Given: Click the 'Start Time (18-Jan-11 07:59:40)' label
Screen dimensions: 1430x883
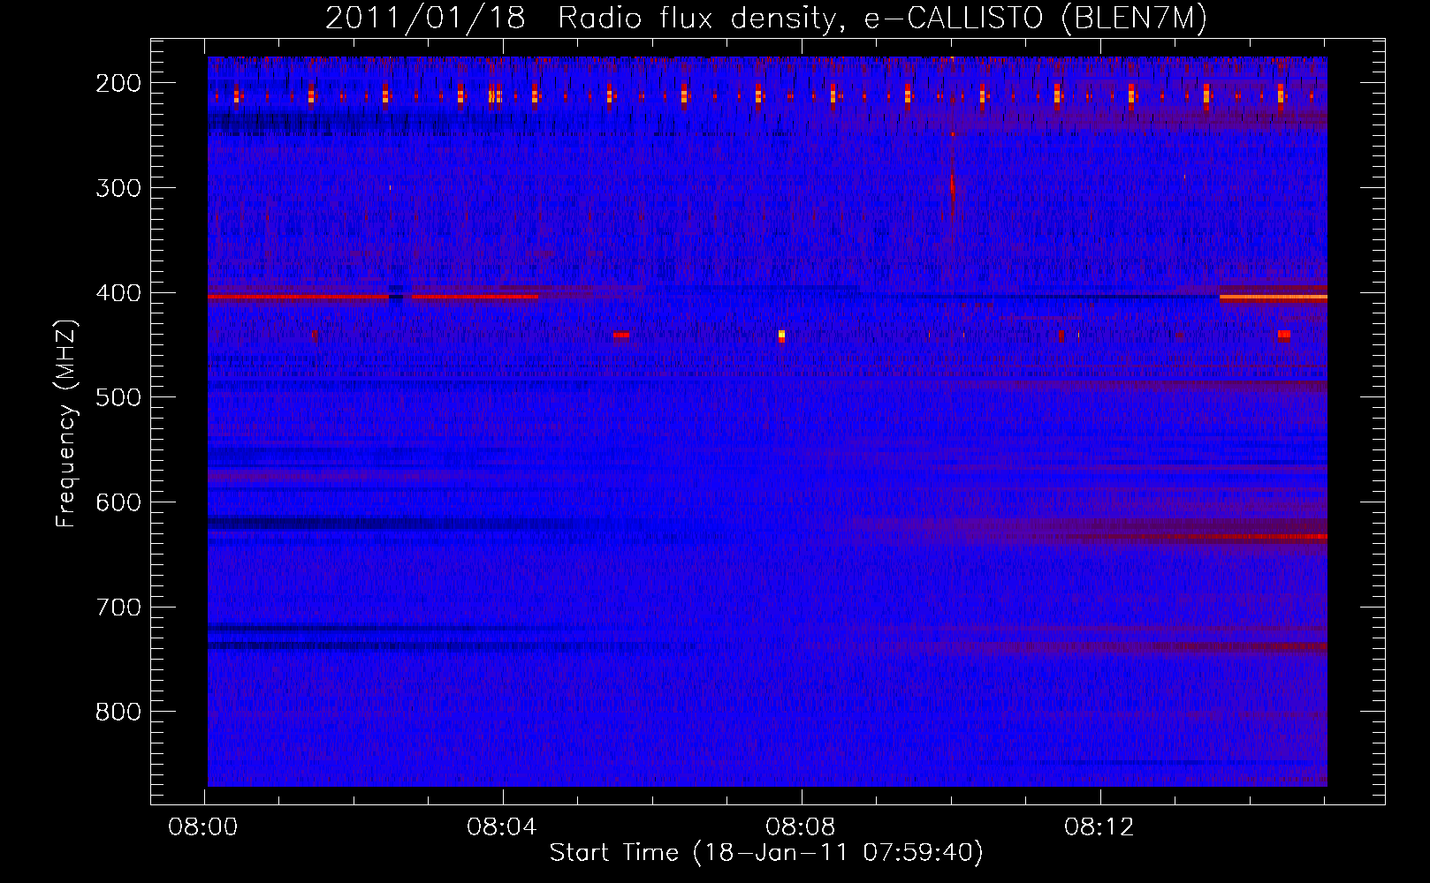Looking at the screenshot, I should point(766,852).
